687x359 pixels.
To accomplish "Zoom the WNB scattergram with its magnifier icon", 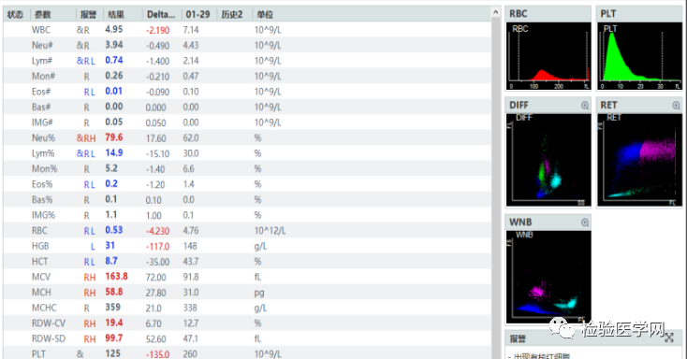I will pos(585,223).
